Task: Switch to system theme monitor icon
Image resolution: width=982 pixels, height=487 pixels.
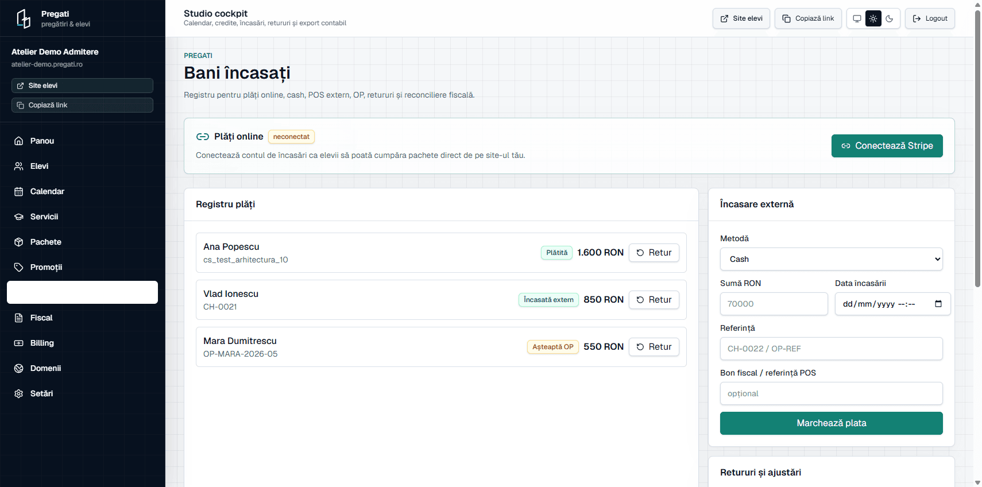Action: (857, 18)
